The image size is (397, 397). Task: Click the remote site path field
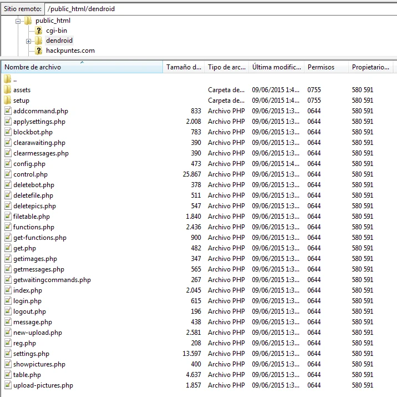pos(221,9)
